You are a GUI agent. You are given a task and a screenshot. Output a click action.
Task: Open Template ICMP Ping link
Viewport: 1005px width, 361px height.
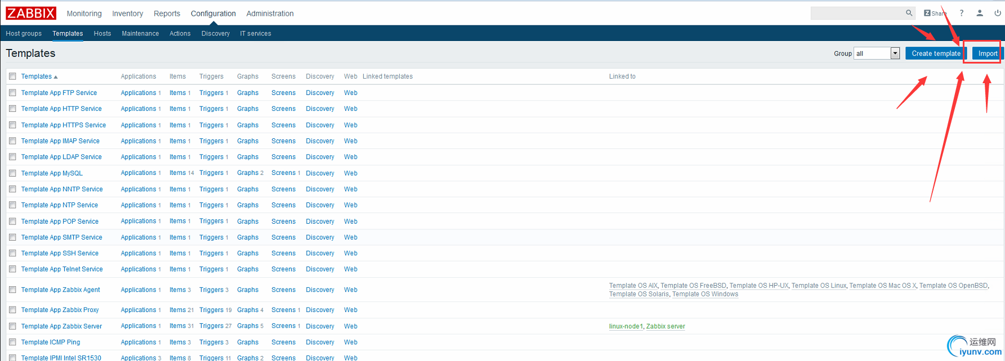coord(51,342)
